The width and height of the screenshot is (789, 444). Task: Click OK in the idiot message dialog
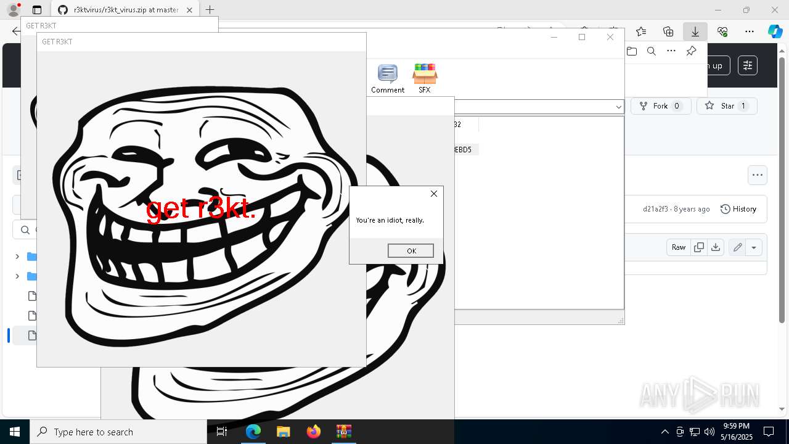click(x=411, y=250)
